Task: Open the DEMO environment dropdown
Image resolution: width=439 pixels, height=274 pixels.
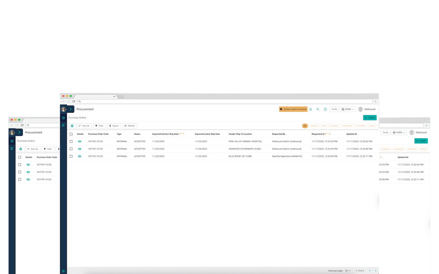Action: [x=348, y=109]
